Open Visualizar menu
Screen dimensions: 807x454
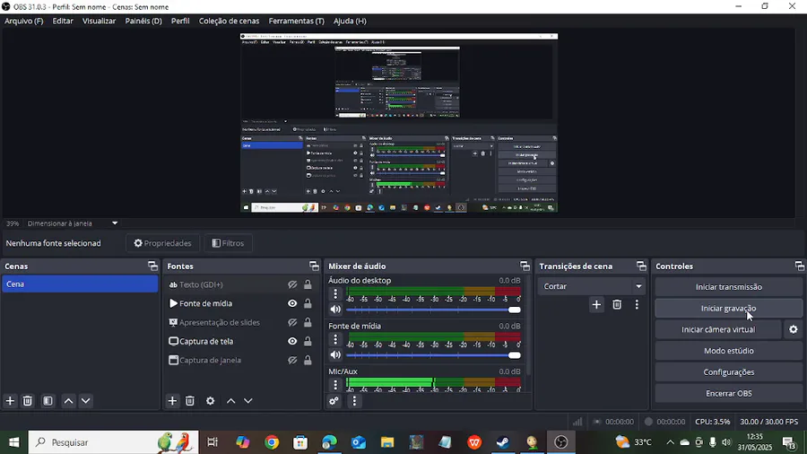pos(99,22)
